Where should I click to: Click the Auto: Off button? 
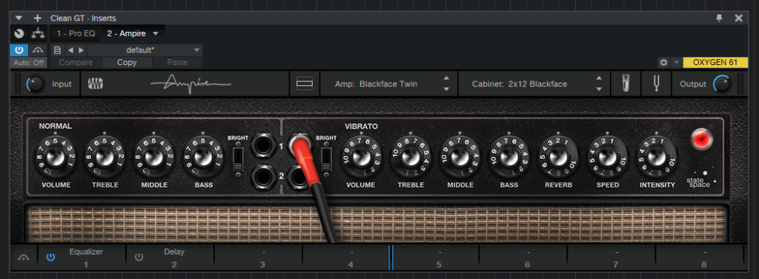(x=29, y=62)
